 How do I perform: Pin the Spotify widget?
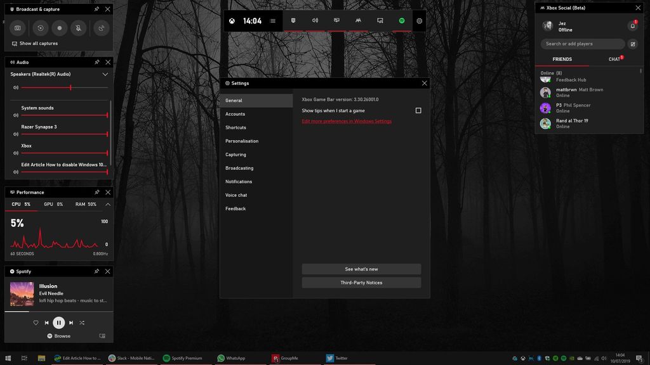pyautogui.click(x=96, y=271)
